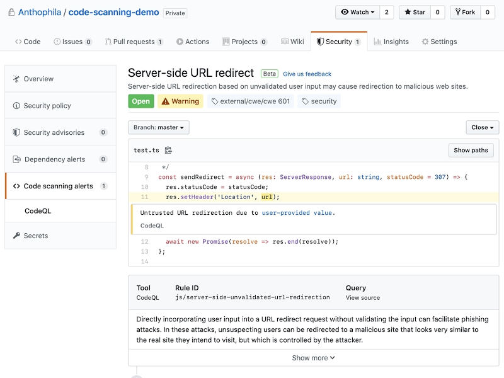Open Security policy in the sidebar

pyautogui.click(x=60, y=105)
